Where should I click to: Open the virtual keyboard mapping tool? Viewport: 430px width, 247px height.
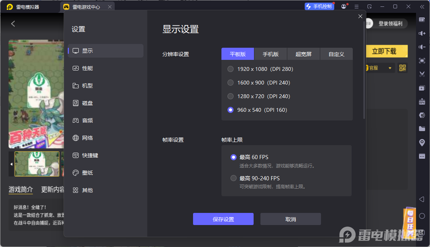[422, 20]
